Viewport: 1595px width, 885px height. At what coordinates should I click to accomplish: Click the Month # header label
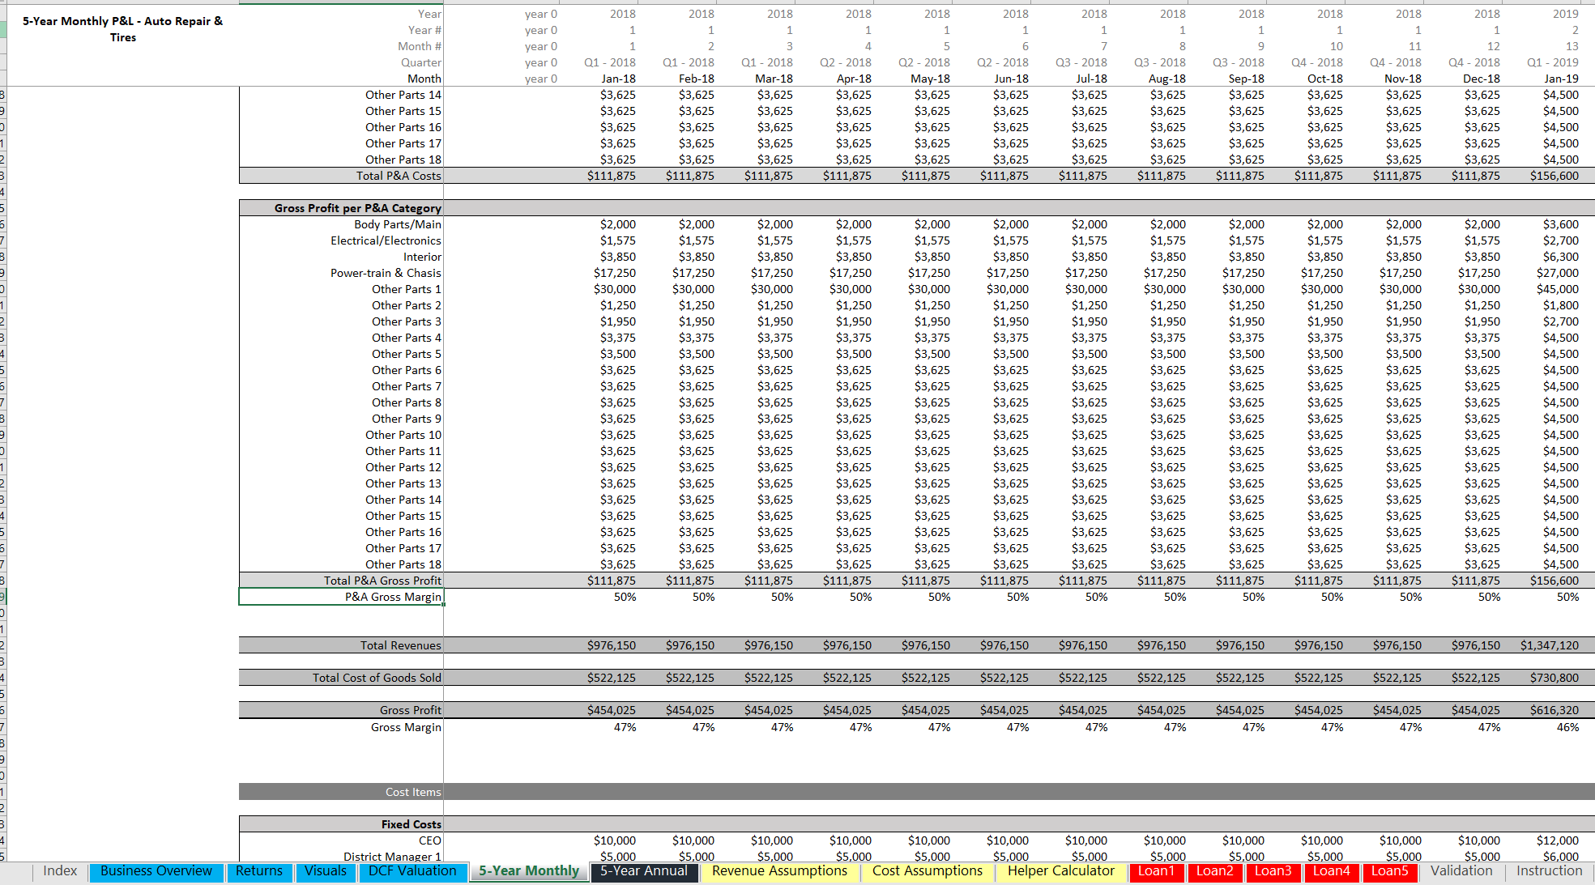(420, 46)
